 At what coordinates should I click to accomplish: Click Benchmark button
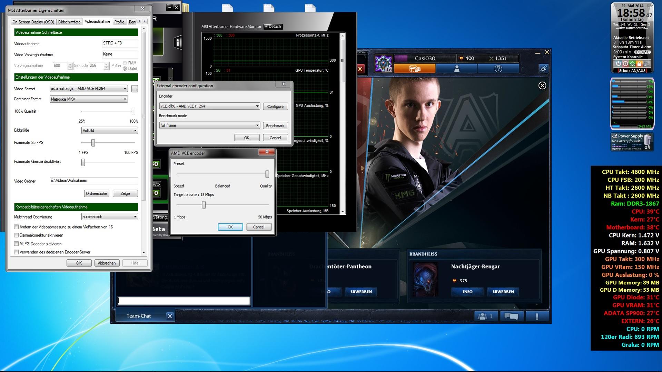pyautogui.click(x=275, y=126)
